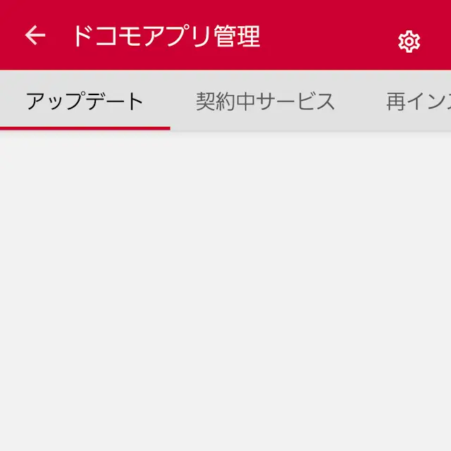Viewport: 451px width, 451px height.
Task: Tap the arrow left of ドコモアプリ管理
Action: (35, 35)
